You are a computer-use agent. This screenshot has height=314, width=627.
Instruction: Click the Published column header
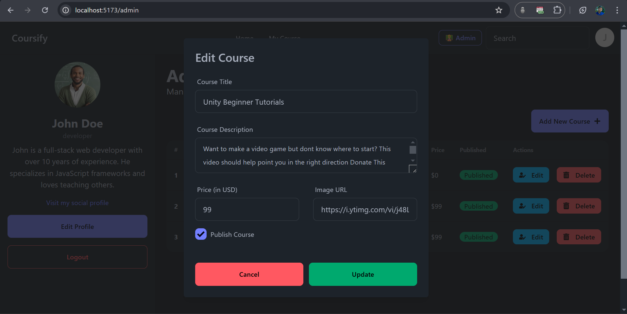coord(473,150)
